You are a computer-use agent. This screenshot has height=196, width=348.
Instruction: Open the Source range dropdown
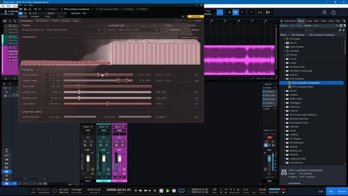(x=176, y=75)
